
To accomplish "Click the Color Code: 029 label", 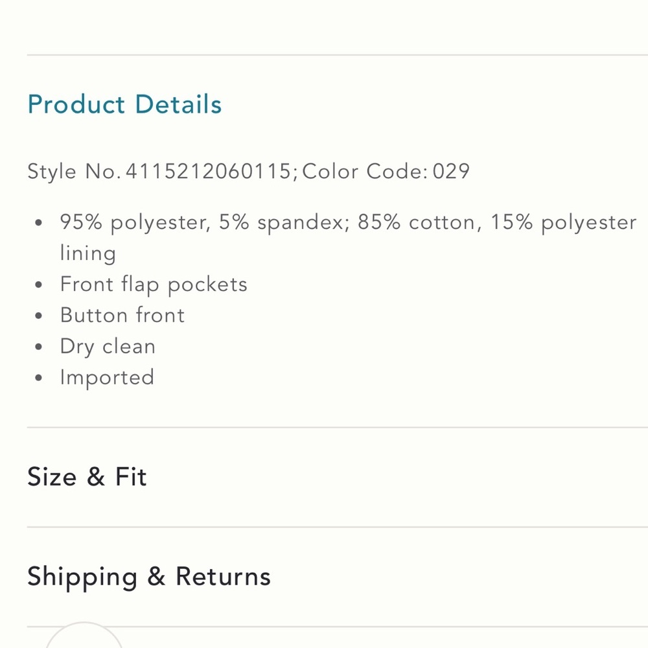I will 386,171.
